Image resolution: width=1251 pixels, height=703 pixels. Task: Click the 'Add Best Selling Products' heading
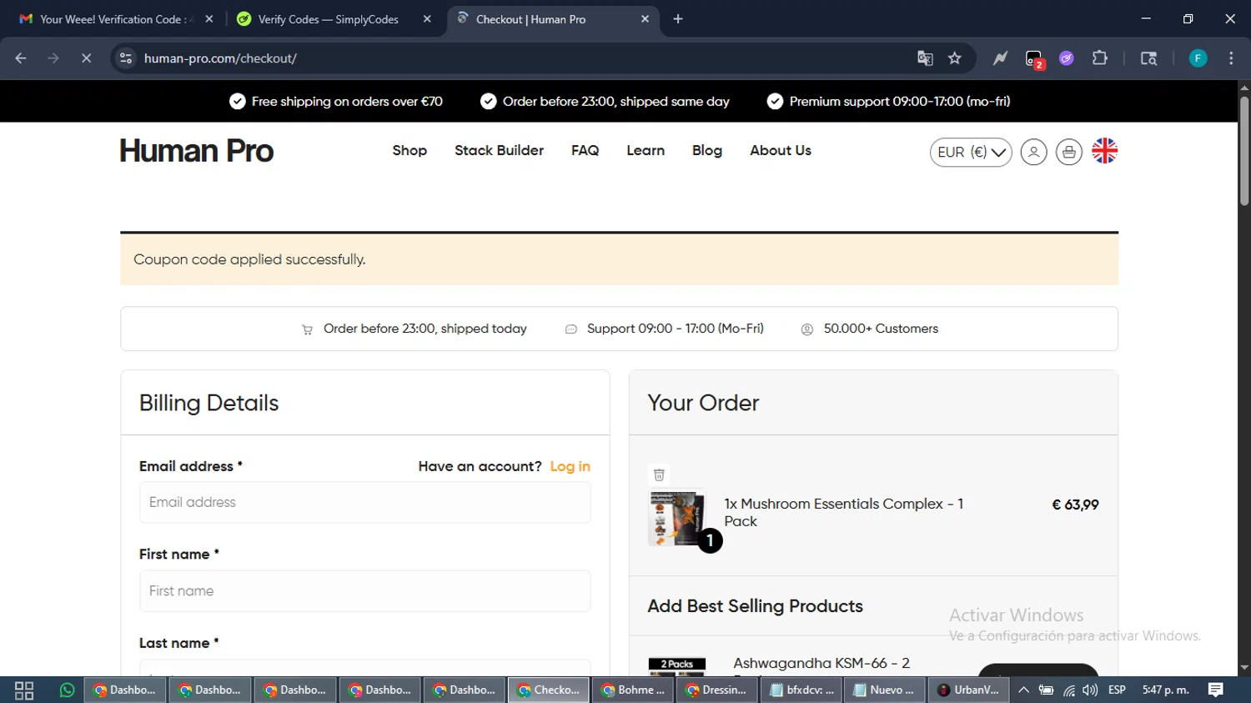(x=755, y=606)
